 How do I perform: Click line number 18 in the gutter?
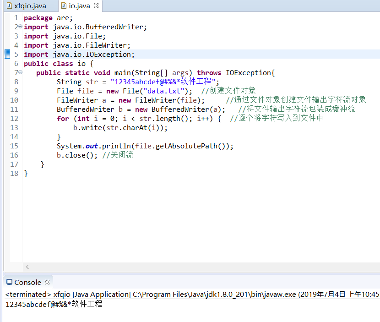click(14, 173)
